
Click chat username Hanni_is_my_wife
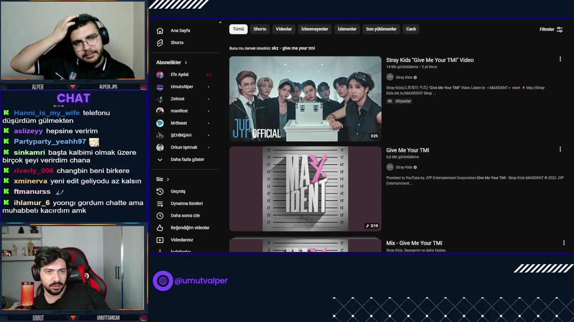click(x=47, y=113)
